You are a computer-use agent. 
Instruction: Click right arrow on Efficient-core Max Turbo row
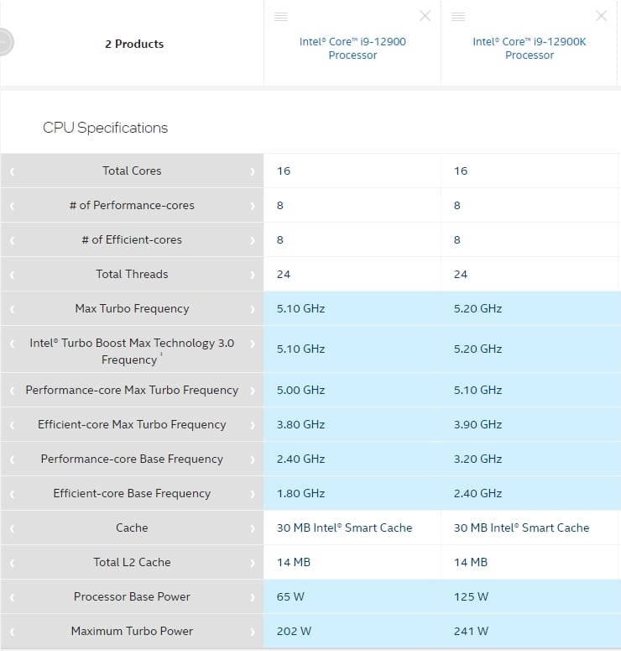click(253, 425)
